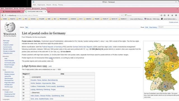Open the Random article sidebar link
Screen dimensions: 179x101
pyautogui.click(x=8, y=49)
